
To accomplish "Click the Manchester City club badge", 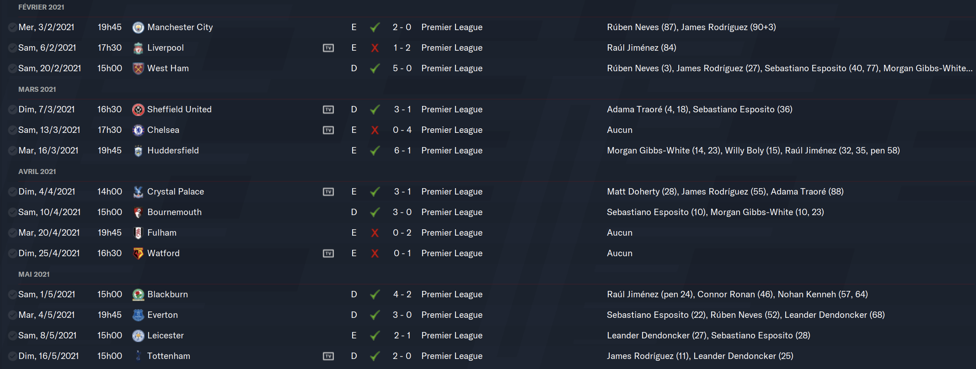I will point(138,27).
